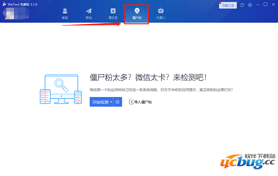
Task: Select the 僵尸粉 zombie fans tab
Action: pyautogui.click(x=137, y=13)
